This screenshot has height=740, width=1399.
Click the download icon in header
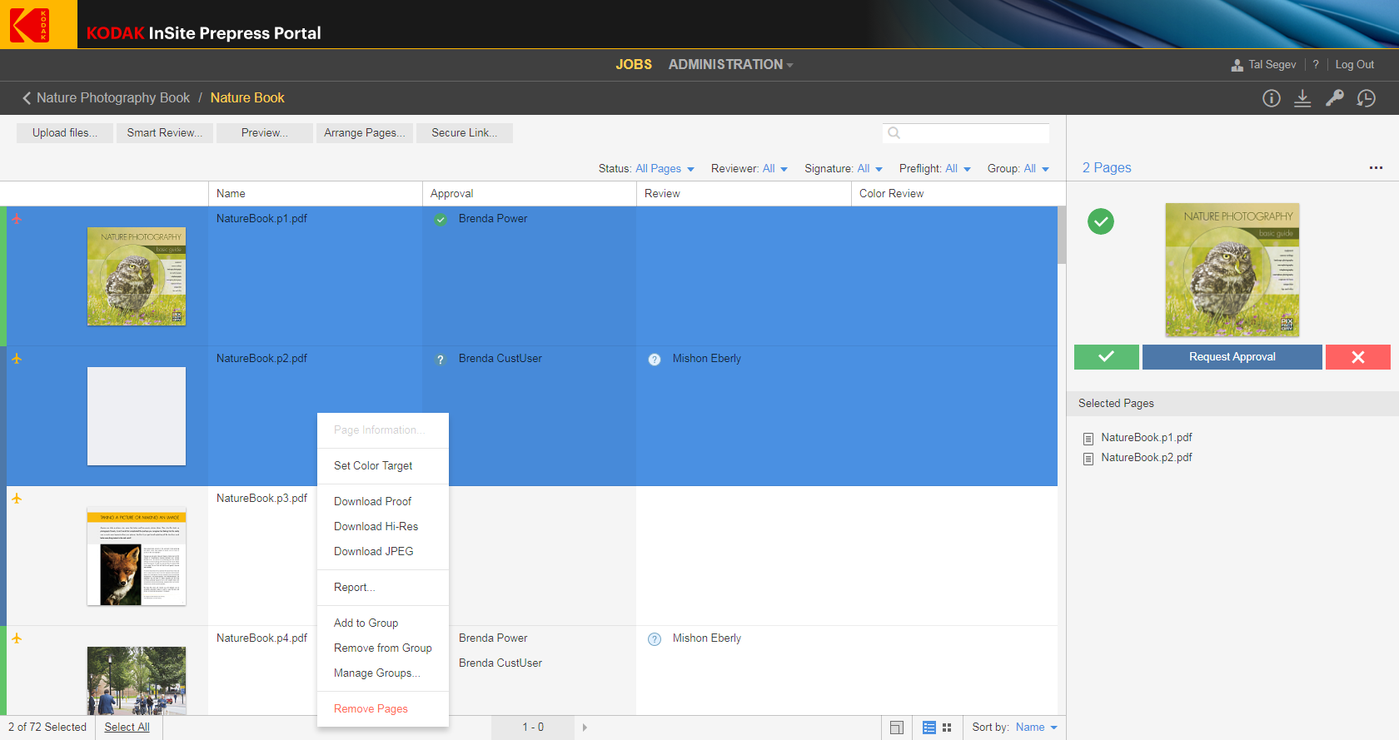tap(1302, 98)
